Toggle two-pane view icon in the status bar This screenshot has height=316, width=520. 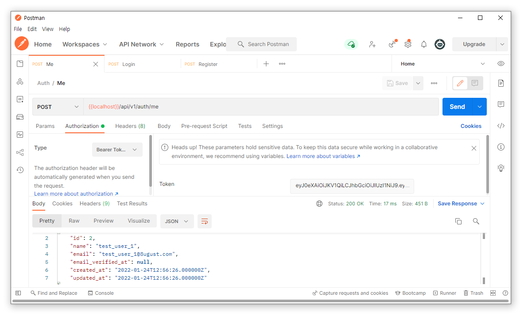493,293
